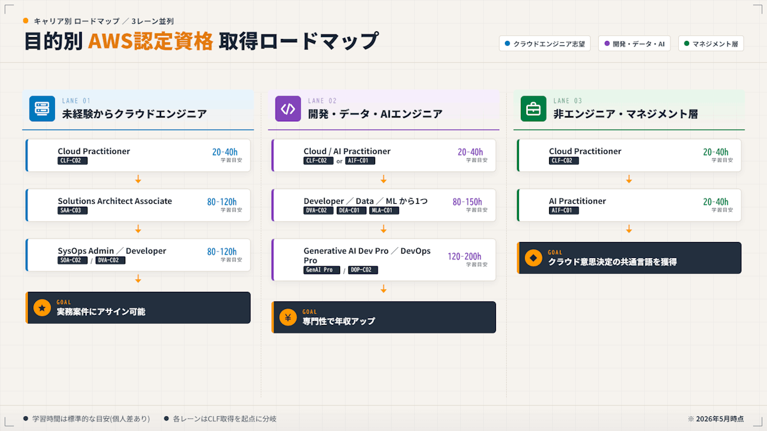767x431 pixels.
Task: Click the green dot in マネジメント層 legend
Action: [686, 44]
